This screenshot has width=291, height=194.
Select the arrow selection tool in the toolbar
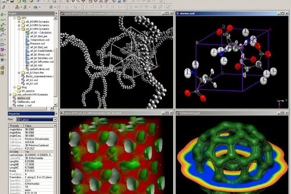(68, 1)
